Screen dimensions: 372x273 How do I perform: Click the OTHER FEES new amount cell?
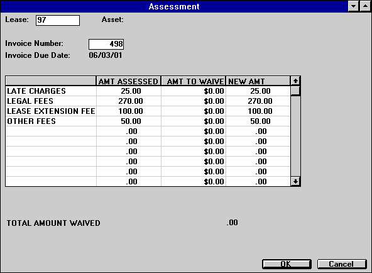(x=258, y=121)
